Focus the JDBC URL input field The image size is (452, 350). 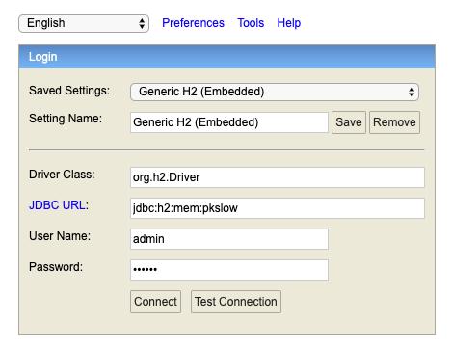(x=278, y=208)
